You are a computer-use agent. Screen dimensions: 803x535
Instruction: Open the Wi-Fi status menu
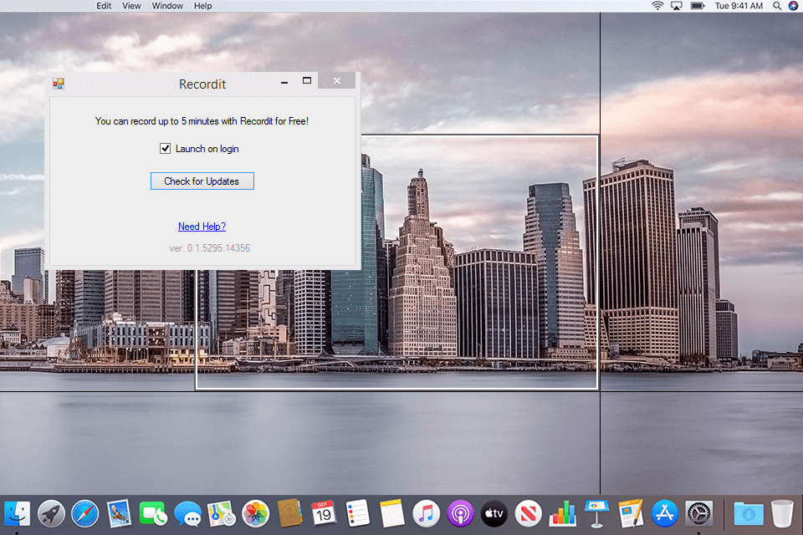pyautogui.click(x=658, y=6)
